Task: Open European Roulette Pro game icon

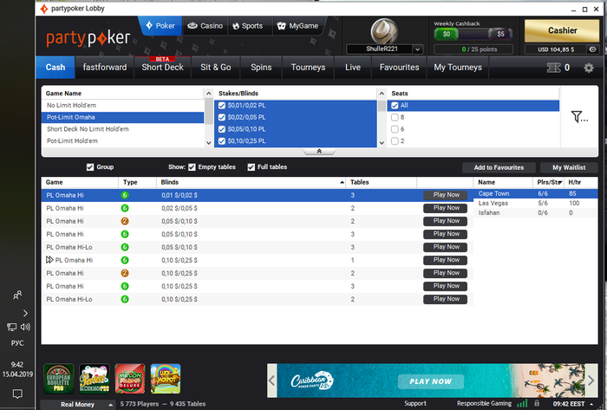Action: point(58,378)
